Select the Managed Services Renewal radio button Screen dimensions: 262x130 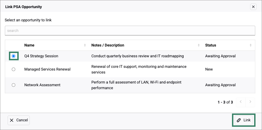click(14, 69)
